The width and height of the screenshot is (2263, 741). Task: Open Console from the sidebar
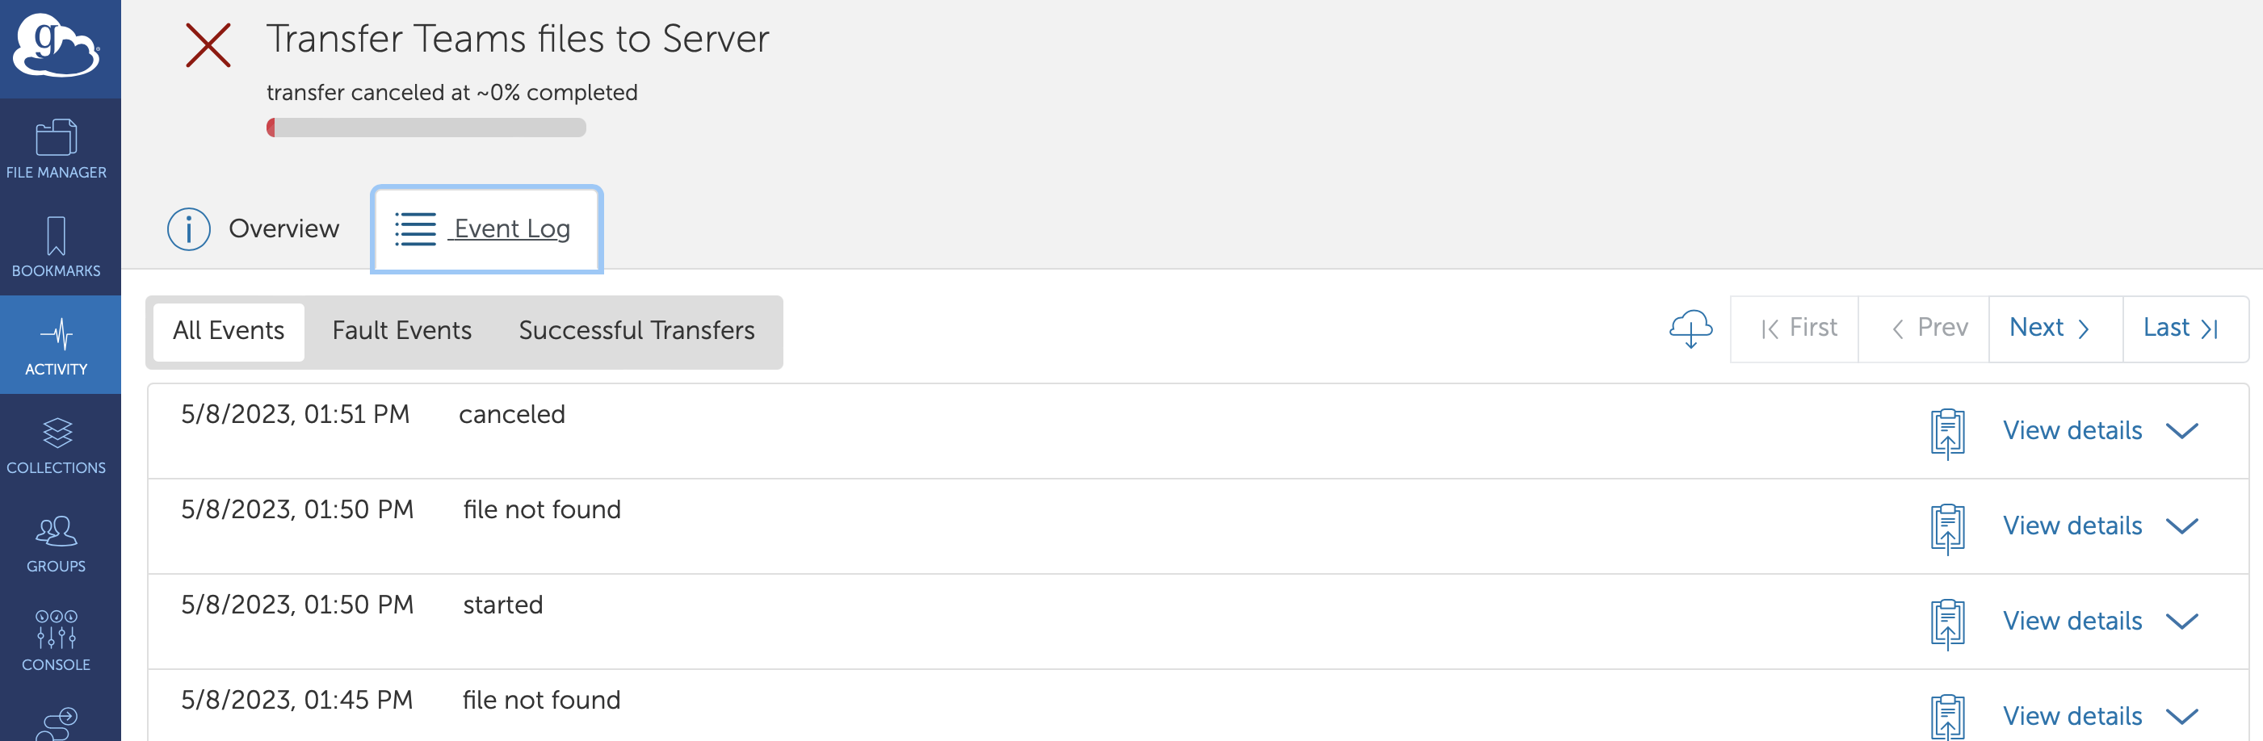(57, 640)
